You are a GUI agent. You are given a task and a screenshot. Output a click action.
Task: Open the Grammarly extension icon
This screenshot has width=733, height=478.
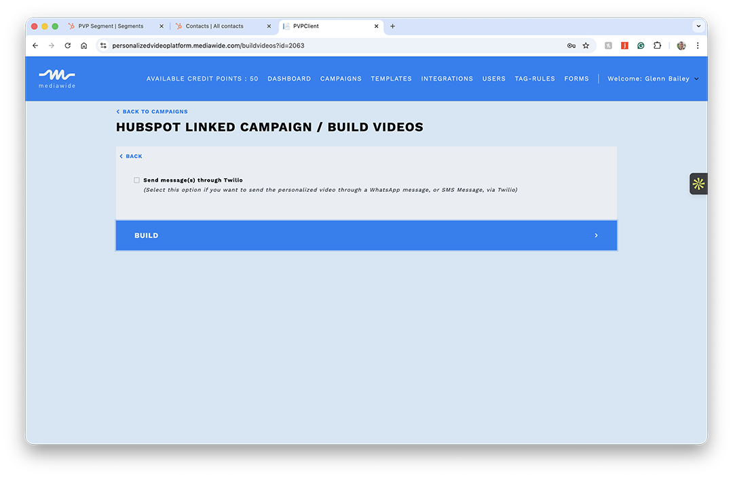[x=641, y=45]
